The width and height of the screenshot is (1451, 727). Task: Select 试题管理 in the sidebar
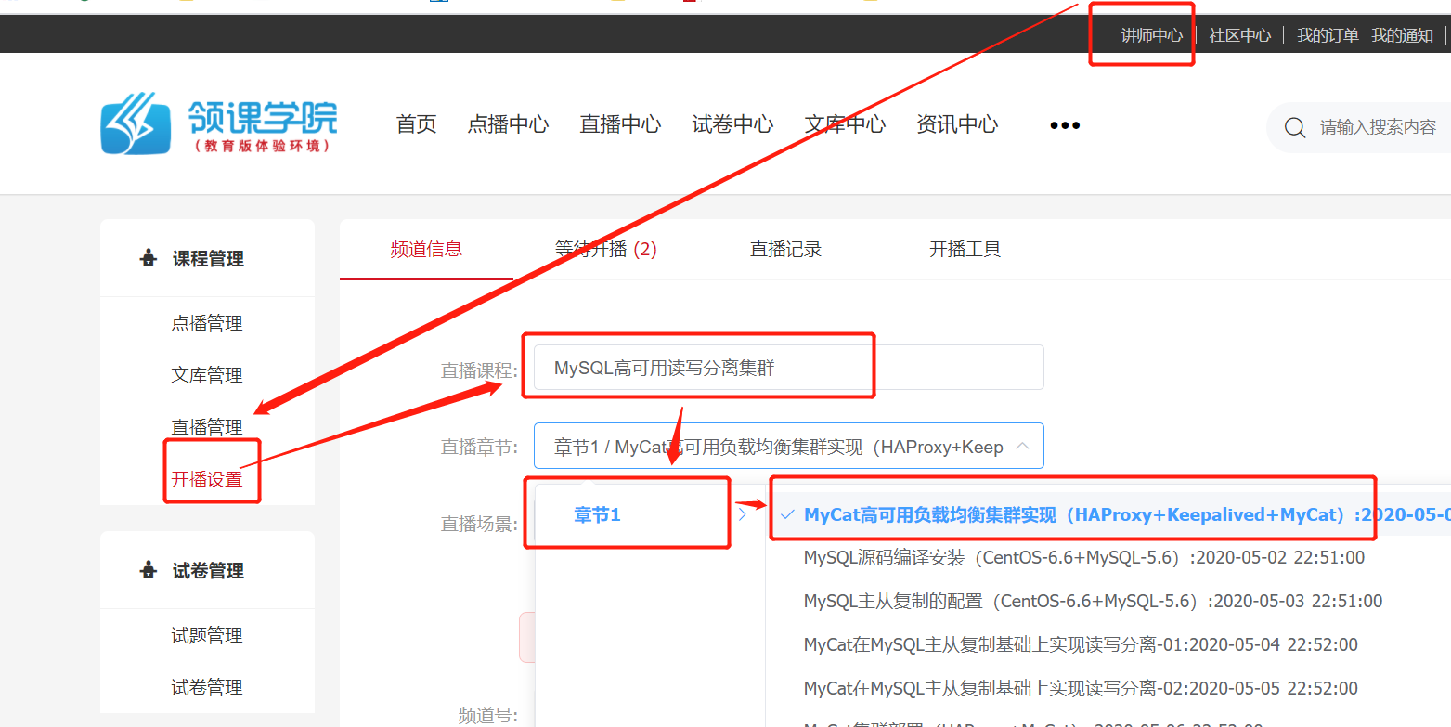207,635
